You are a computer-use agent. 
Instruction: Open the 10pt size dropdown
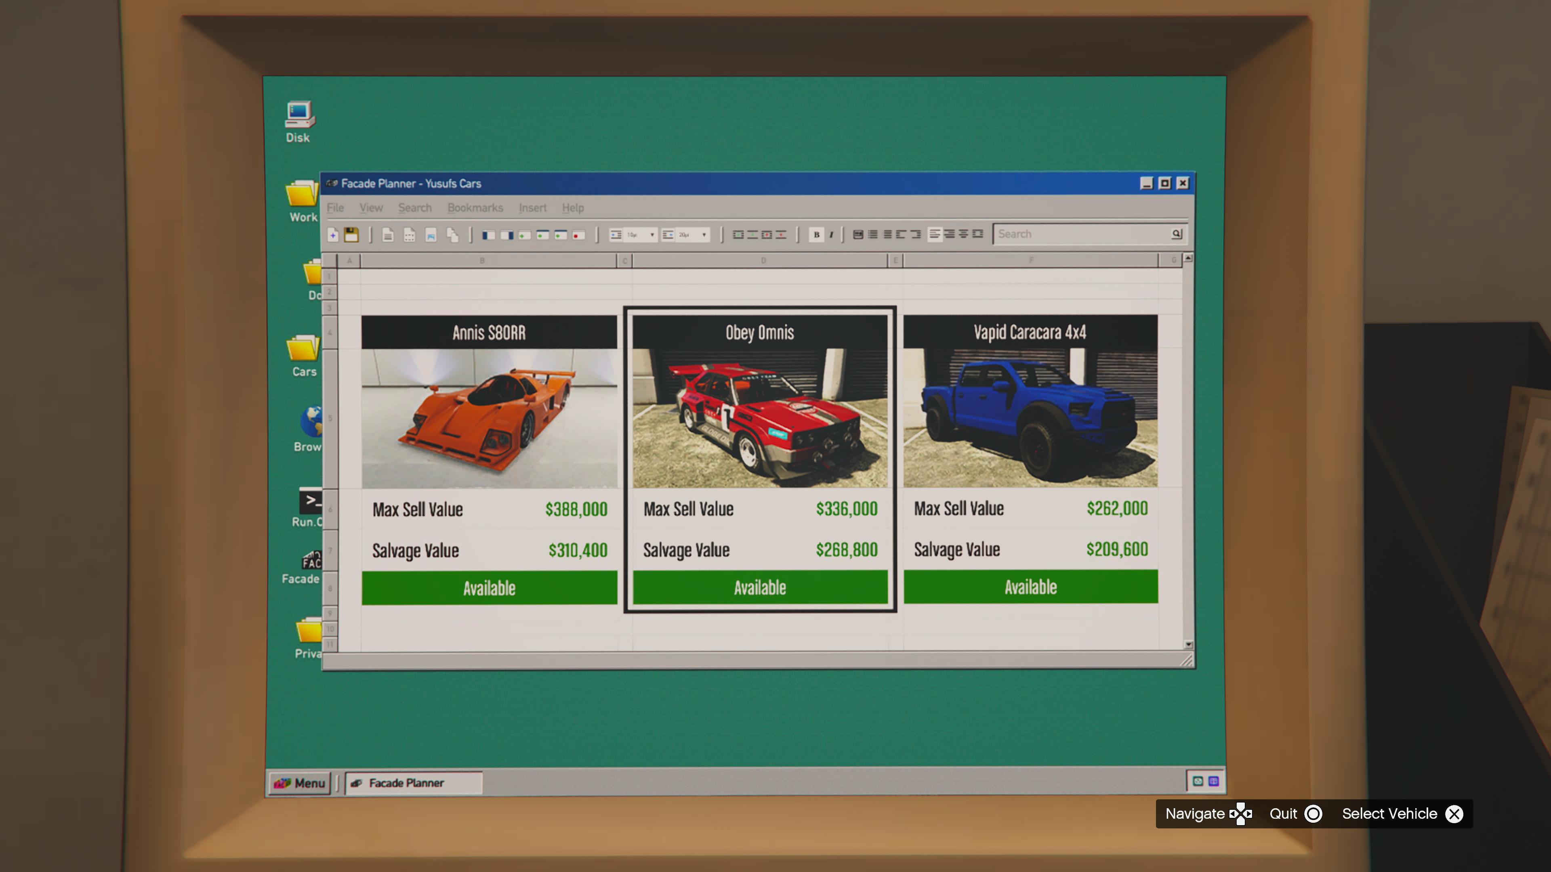652,235
